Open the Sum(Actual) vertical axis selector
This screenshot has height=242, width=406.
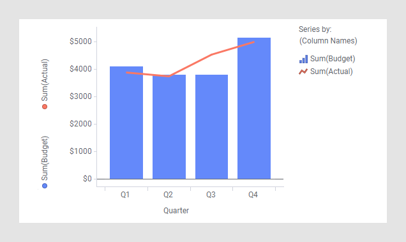click(45, 80)
